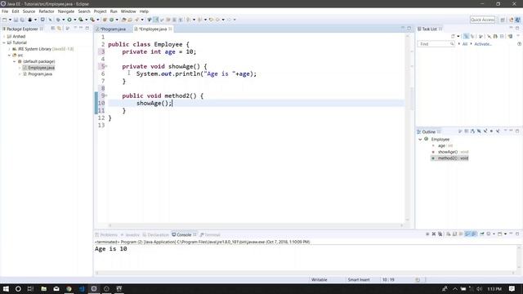Click Pin Console icon
The image size is (523, 294).
(x=482, y=234)
